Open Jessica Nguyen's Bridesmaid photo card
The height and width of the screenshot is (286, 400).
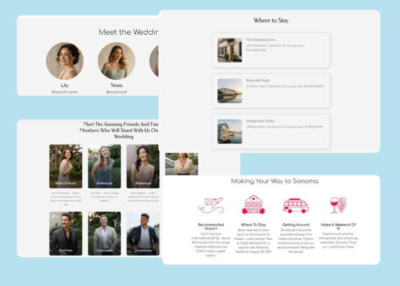click(143, 166)
